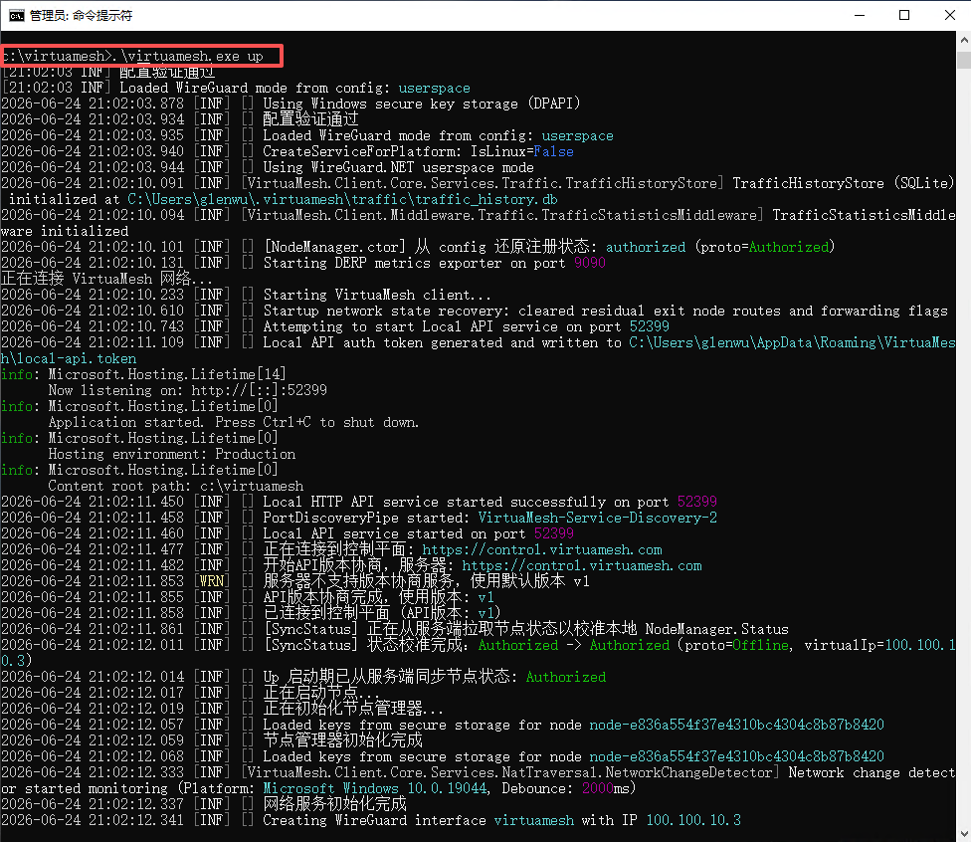Image resolution: width=971 pixels, height=842 pixels.
Task: Click server URL in 开始API版本协商 line
Action: pos(581,565)
